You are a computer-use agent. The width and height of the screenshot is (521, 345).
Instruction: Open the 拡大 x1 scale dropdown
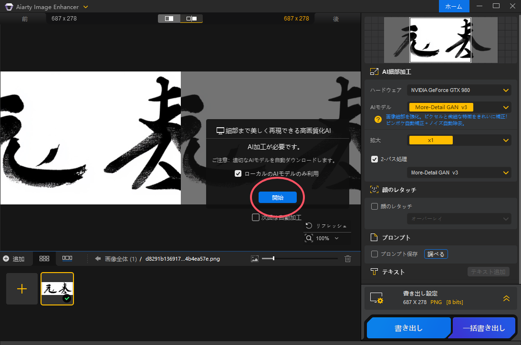point(459,140)
